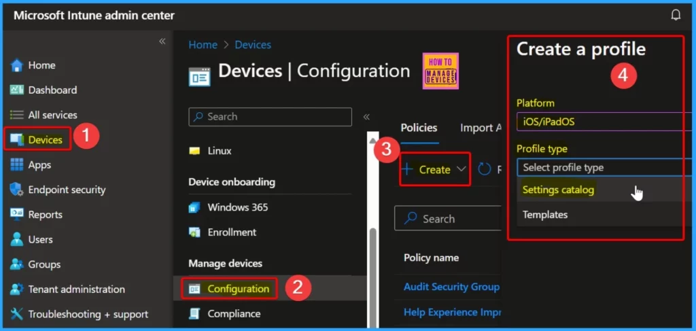The image size is (696, 331).
Task: Click the Devices menu Search field
Action: (x=270, y=117)
